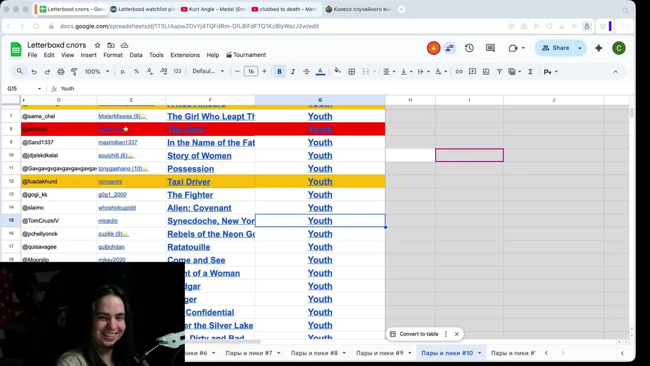Screen dimensions: 650x366
Task: Decrease decimal places
Action: [x=150, y=72]
